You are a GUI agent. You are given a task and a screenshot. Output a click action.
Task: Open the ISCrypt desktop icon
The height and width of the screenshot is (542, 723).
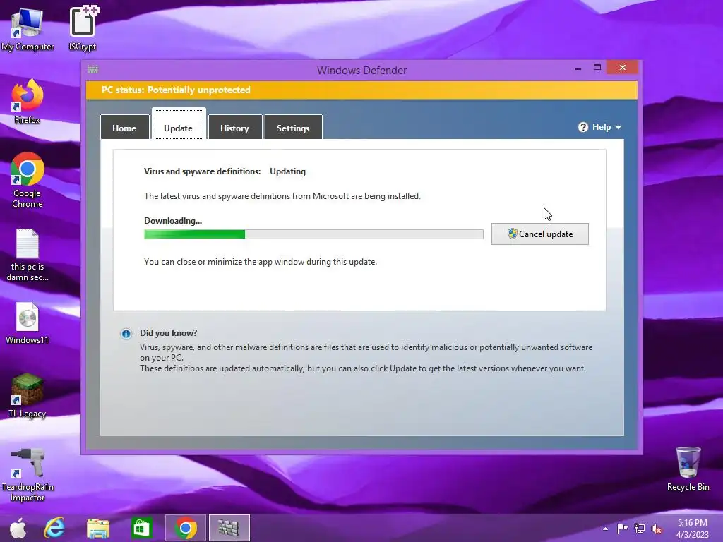83,28
